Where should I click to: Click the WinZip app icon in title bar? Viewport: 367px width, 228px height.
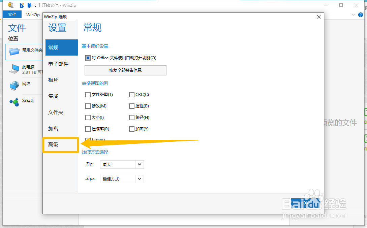tap(10, 5)
